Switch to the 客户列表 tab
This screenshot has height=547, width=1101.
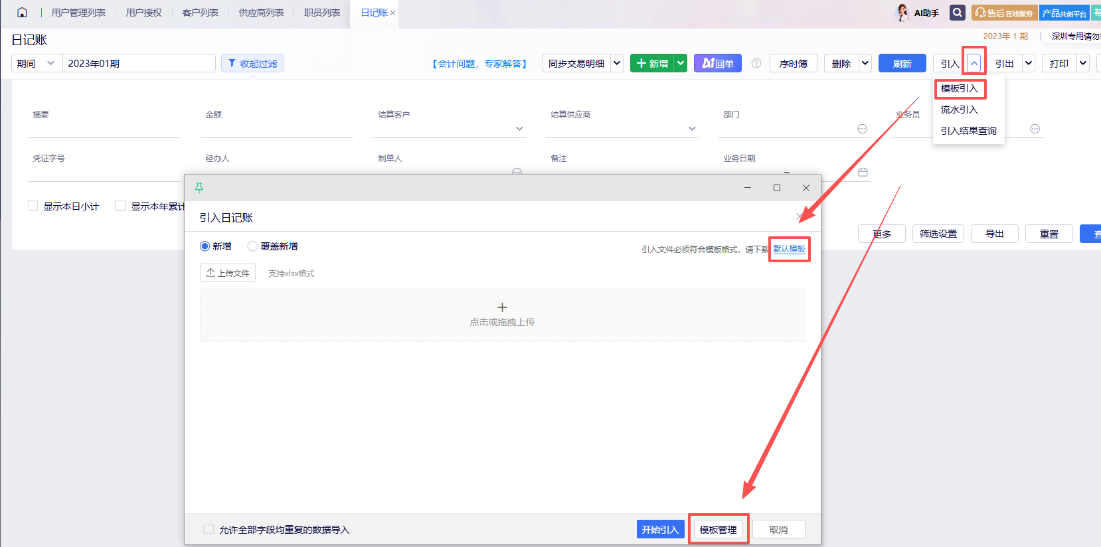coord(201,13)
